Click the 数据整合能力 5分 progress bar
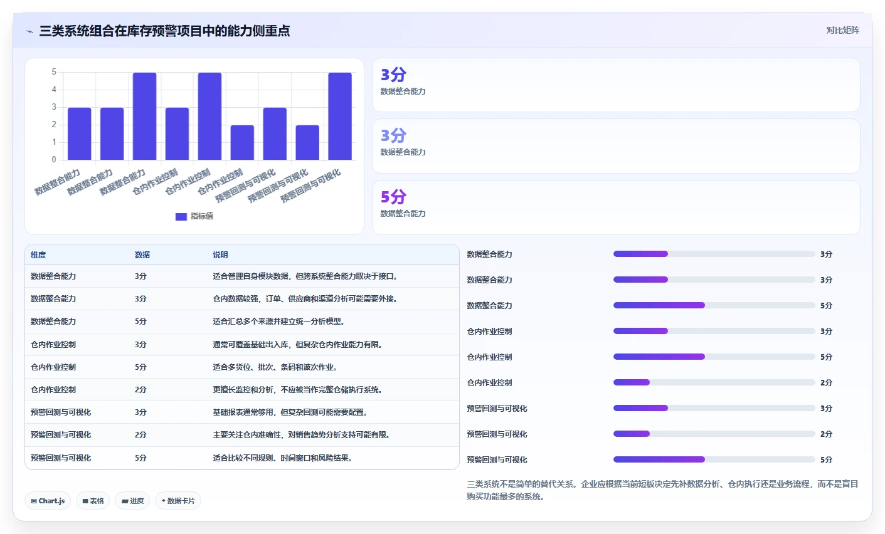Screen dimensions: 885x534 click(714, 306)
